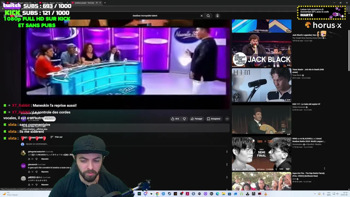Open options menu for @frogchef.melon704 comment
This screenshot has width=350, height=197.
click(x=227, y=152)
